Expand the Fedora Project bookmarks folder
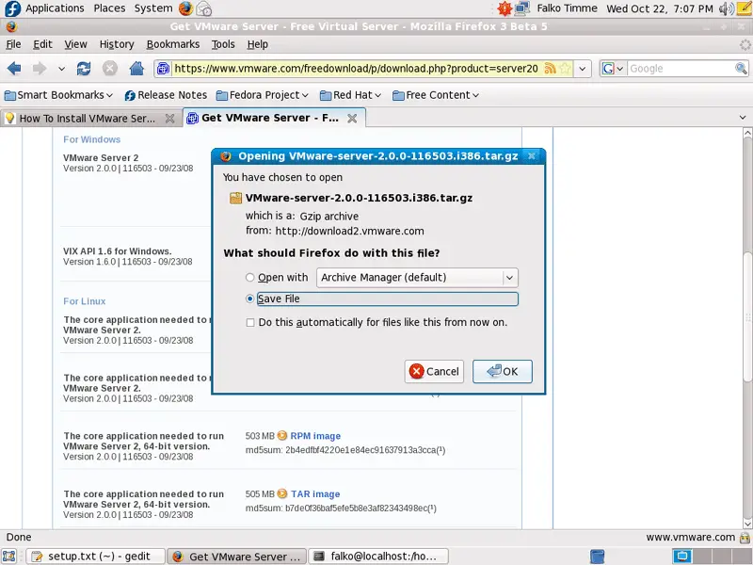This screenshot has width=753, height=565. pos(263,95)
